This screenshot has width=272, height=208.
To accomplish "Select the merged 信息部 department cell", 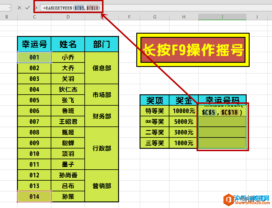I will (102, 68).
